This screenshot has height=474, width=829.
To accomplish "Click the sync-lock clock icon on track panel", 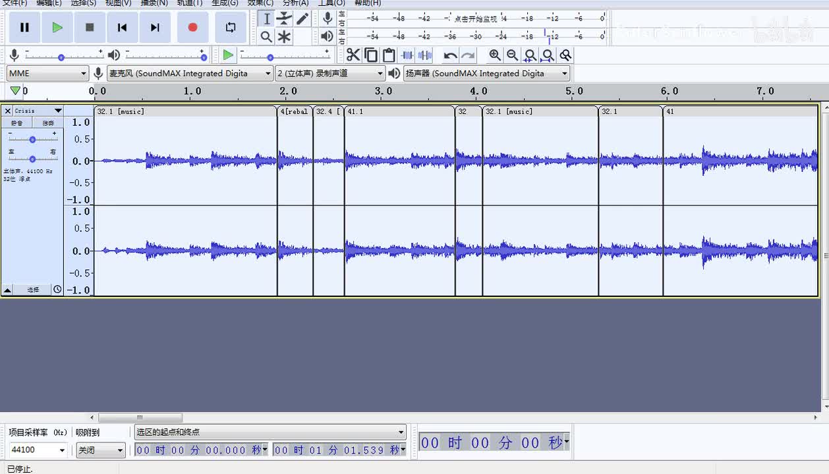I will [x=57, y=290].
